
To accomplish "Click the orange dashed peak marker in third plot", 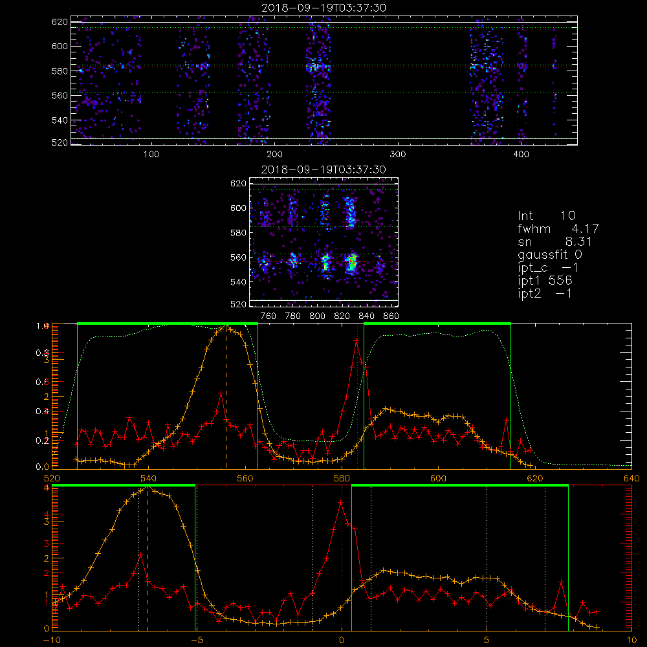I will 226,396.
